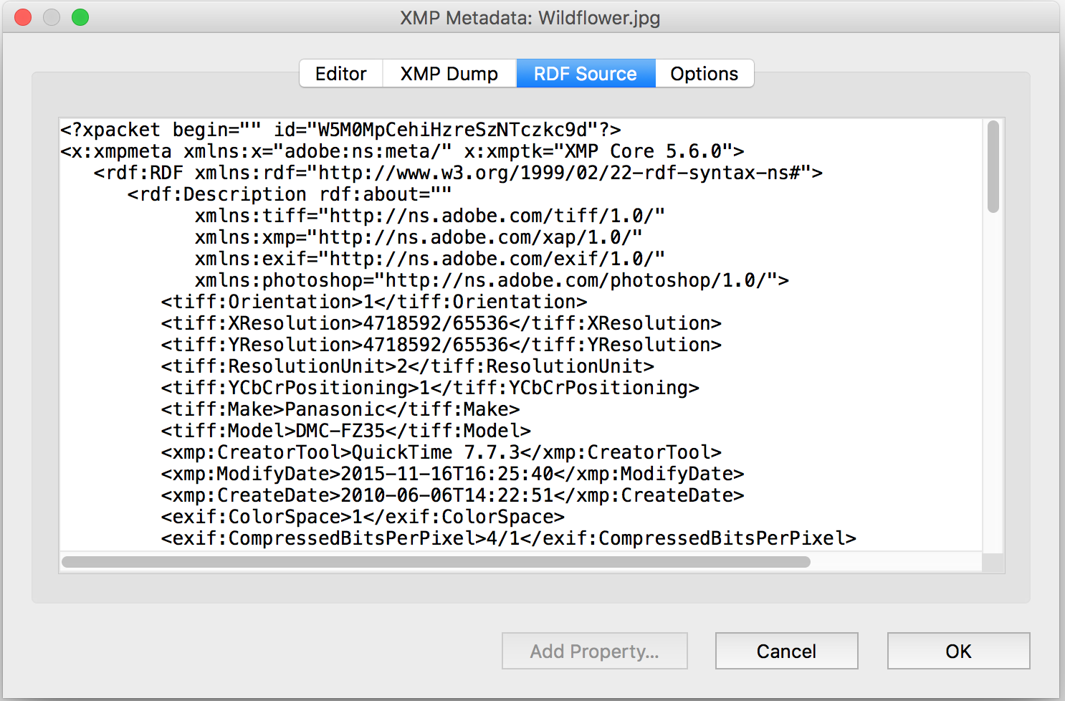Go to the Options tab
The image size is (1065, 701).
pyautogui.click(x=705, y=74)
